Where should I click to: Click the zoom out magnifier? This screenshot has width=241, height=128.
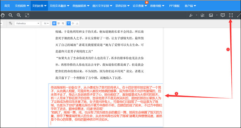(x=10, y=15)
